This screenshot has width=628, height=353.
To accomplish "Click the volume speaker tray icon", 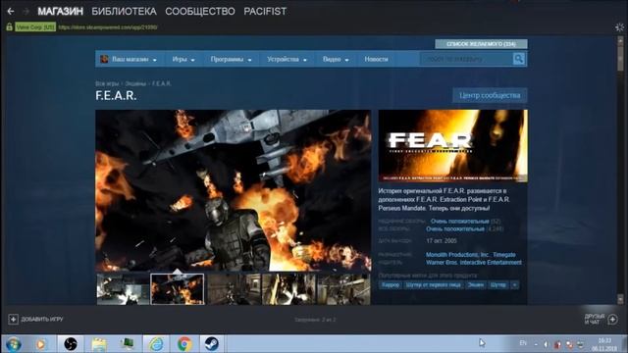I will point(546,344).
